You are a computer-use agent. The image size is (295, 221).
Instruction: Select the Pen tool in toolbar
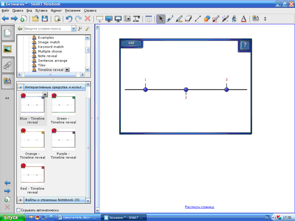click(170, 19)
